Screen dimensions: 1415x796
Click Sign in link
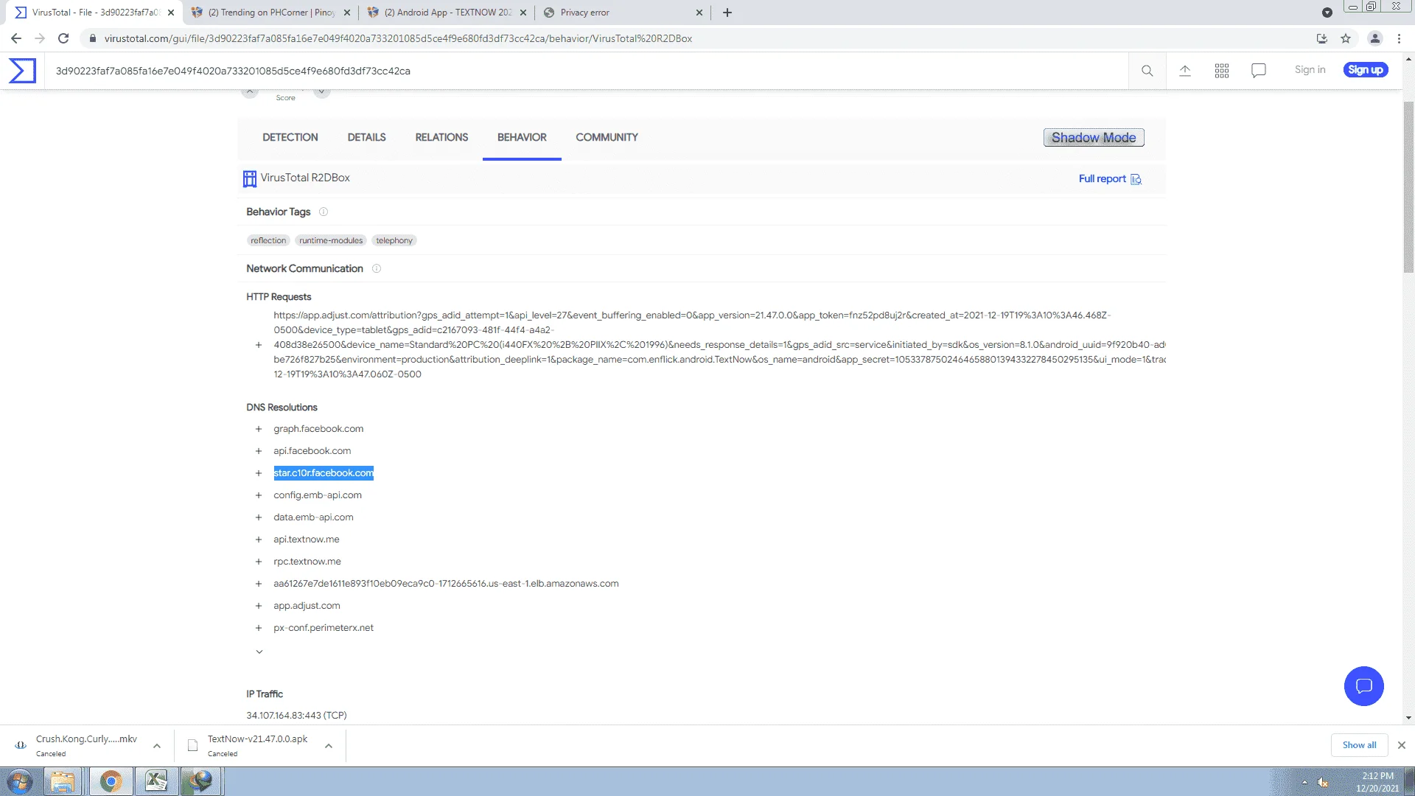[x=1310, y=69]
